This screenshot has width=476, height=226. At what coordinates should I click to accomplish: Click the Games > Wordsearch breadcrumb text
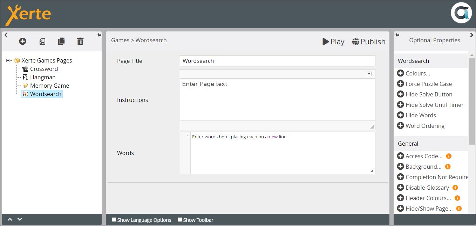pos(139,40)
